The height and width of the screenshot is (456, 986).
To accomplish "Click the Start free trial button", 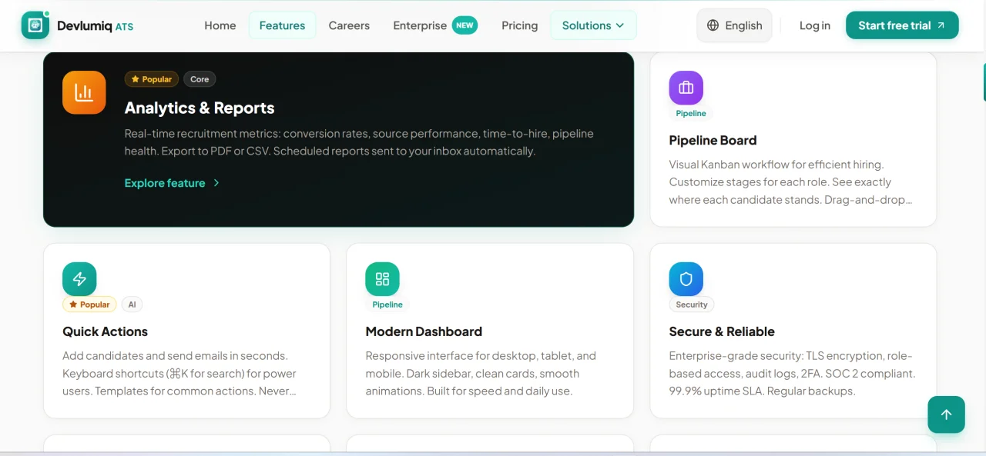I will [902, 25].
